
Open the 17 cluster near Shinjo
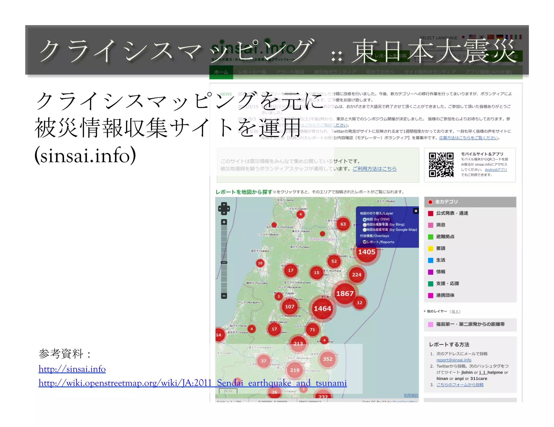point(291,270)
